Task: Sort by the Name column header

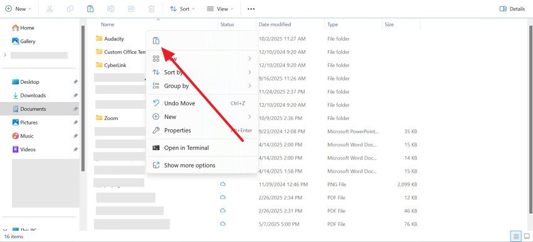Action: coord(107,24)
